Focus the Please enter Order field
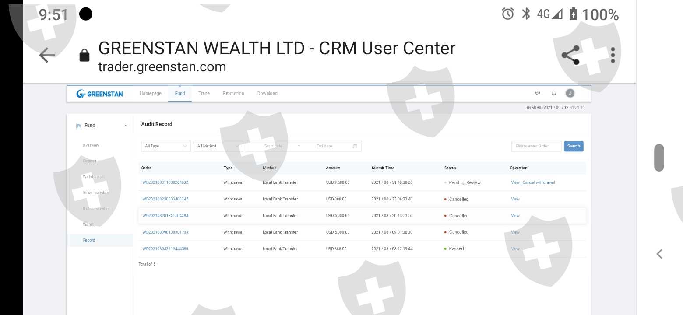This screenshot has width=683, height=315. tap(536, 146)
